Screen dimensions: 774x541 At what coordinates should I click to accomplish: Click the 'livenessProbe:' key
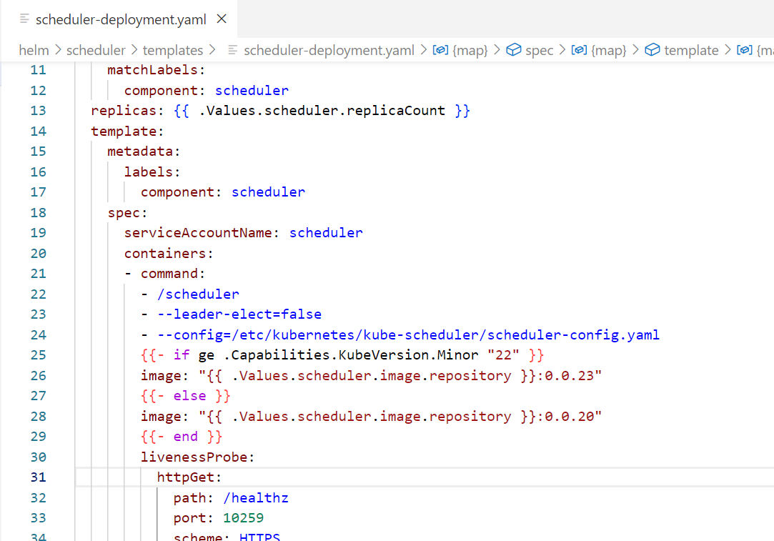(x=197, y=457)
